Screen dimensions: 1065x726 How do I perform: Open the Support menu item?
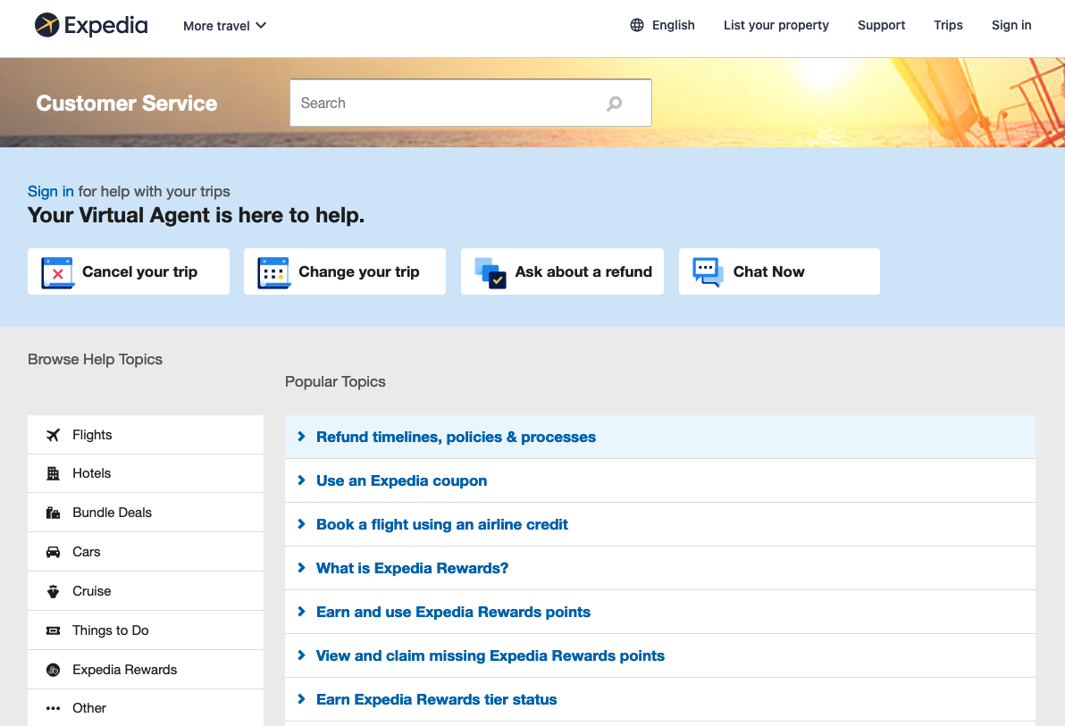[881, 25]
